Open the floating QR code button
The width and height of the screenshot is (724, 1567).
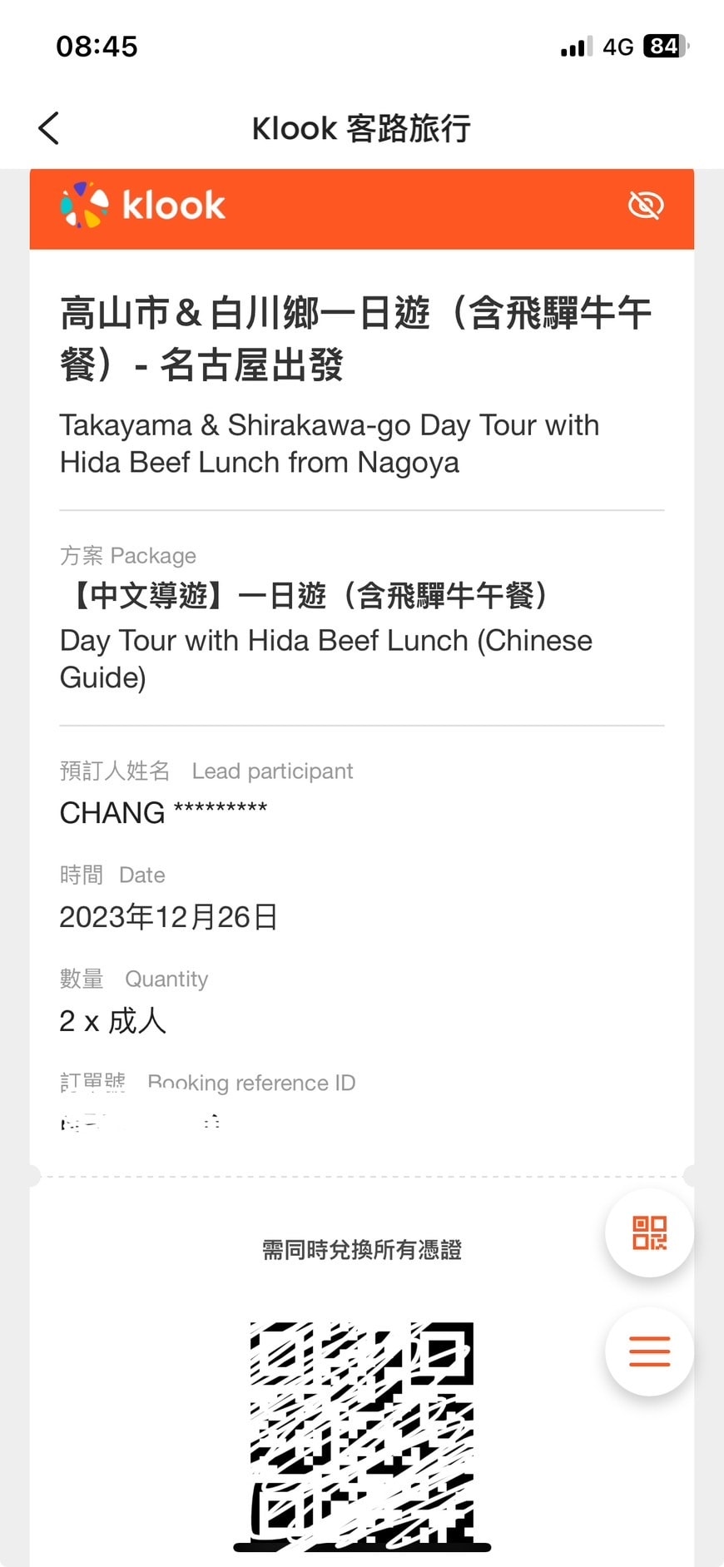649,1232
